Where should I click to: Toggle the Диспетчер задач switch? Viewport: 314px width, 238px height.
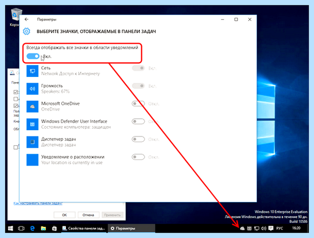[x=138, y=139]
